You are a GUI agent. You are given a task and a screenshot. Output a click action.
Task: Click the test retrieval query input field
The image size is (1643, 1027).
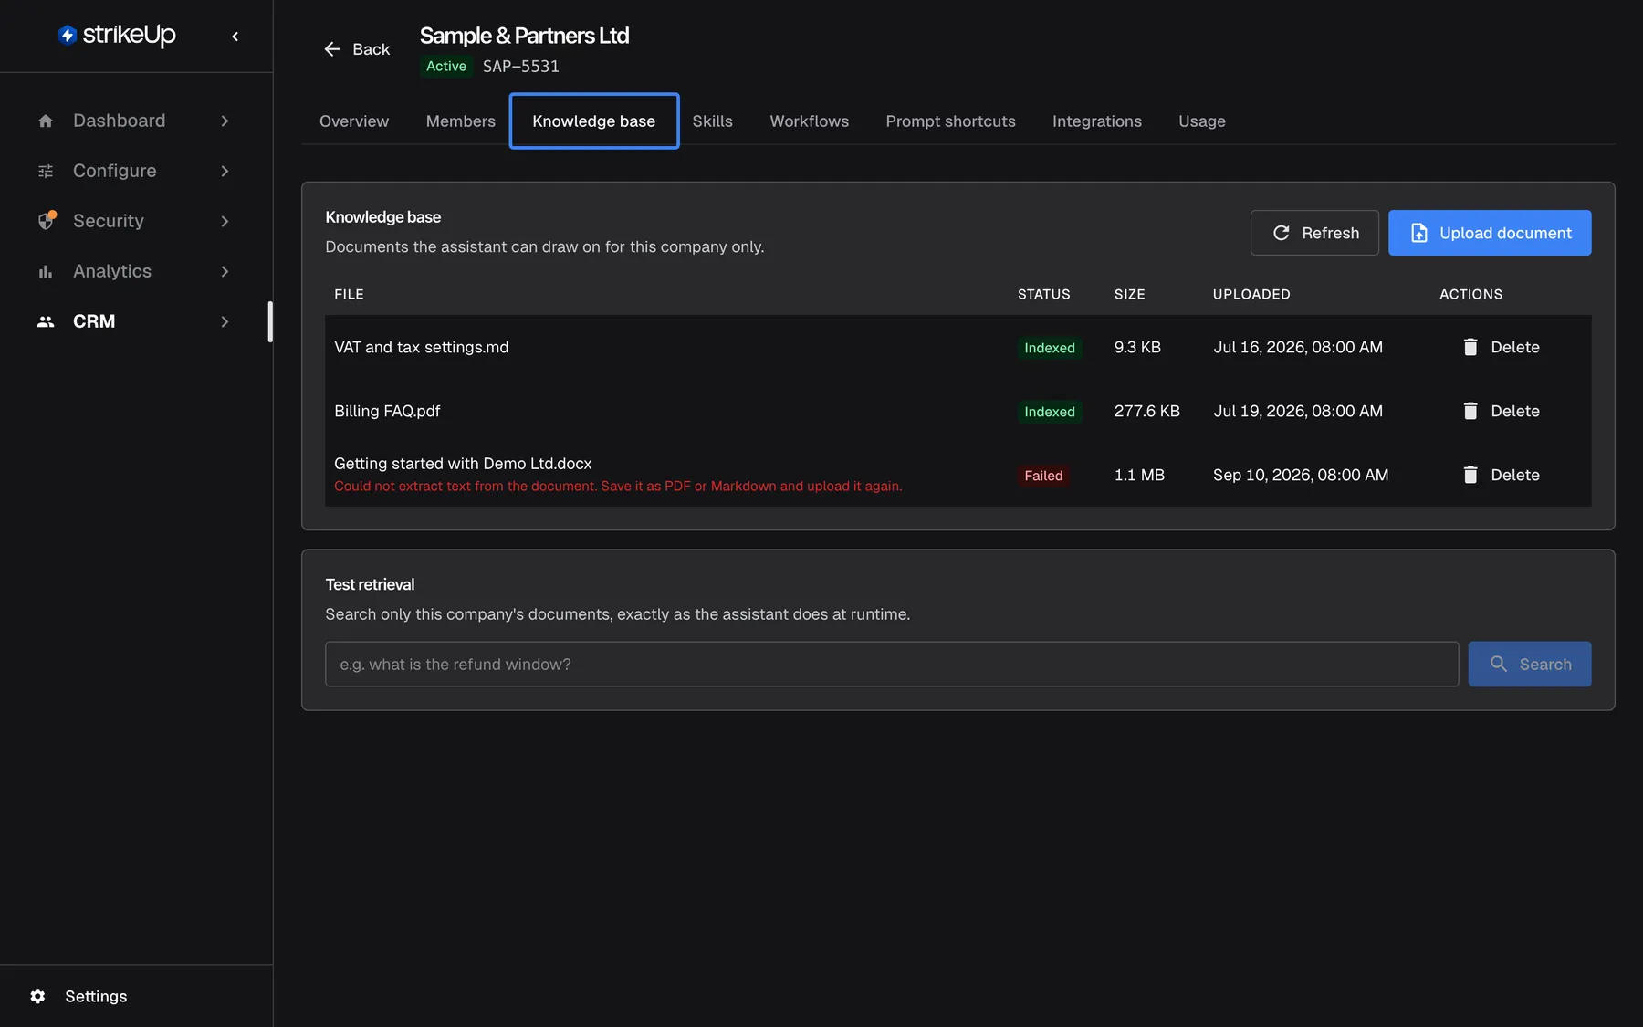click(x=892, y=664)
